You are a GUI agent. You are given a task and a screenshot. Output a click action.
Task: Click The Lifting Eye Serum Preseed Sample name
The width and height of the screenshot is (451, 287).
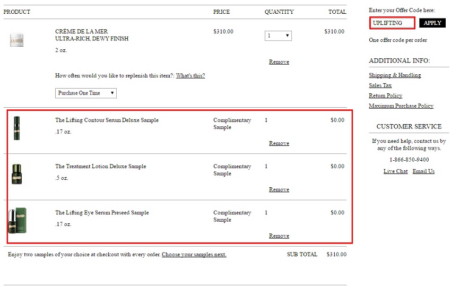[102, 213]
